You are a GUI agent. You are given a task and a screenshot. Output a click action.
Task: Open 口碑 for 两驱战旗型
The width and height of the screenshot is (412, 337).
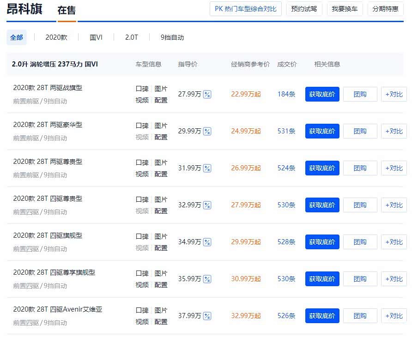142,89
